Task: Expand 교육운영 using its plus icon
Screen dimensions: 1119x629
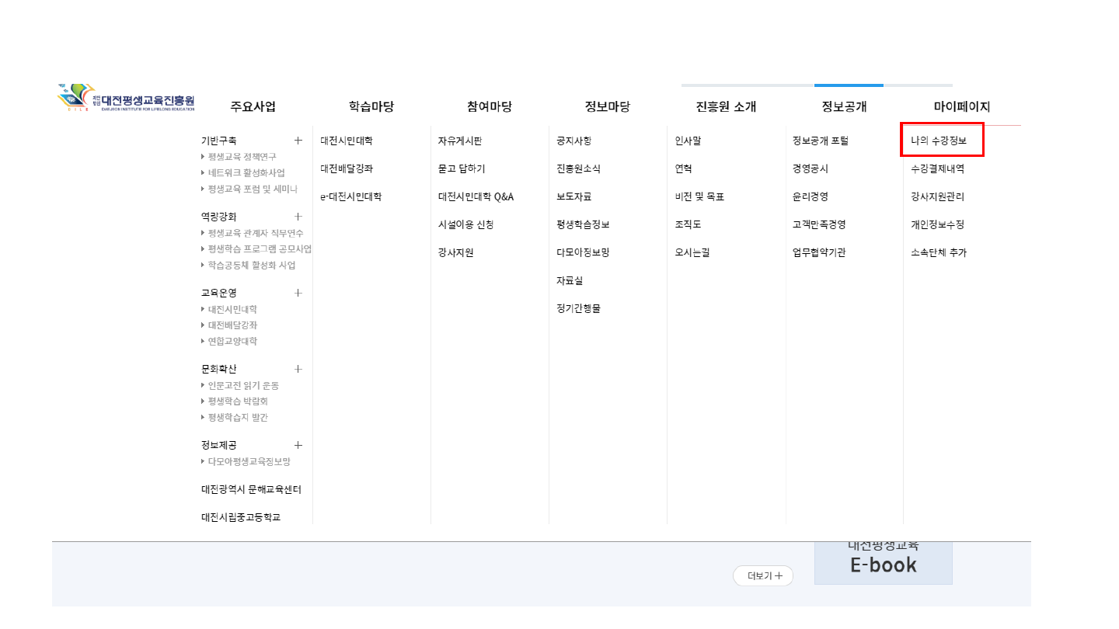Action: (298, 293)
